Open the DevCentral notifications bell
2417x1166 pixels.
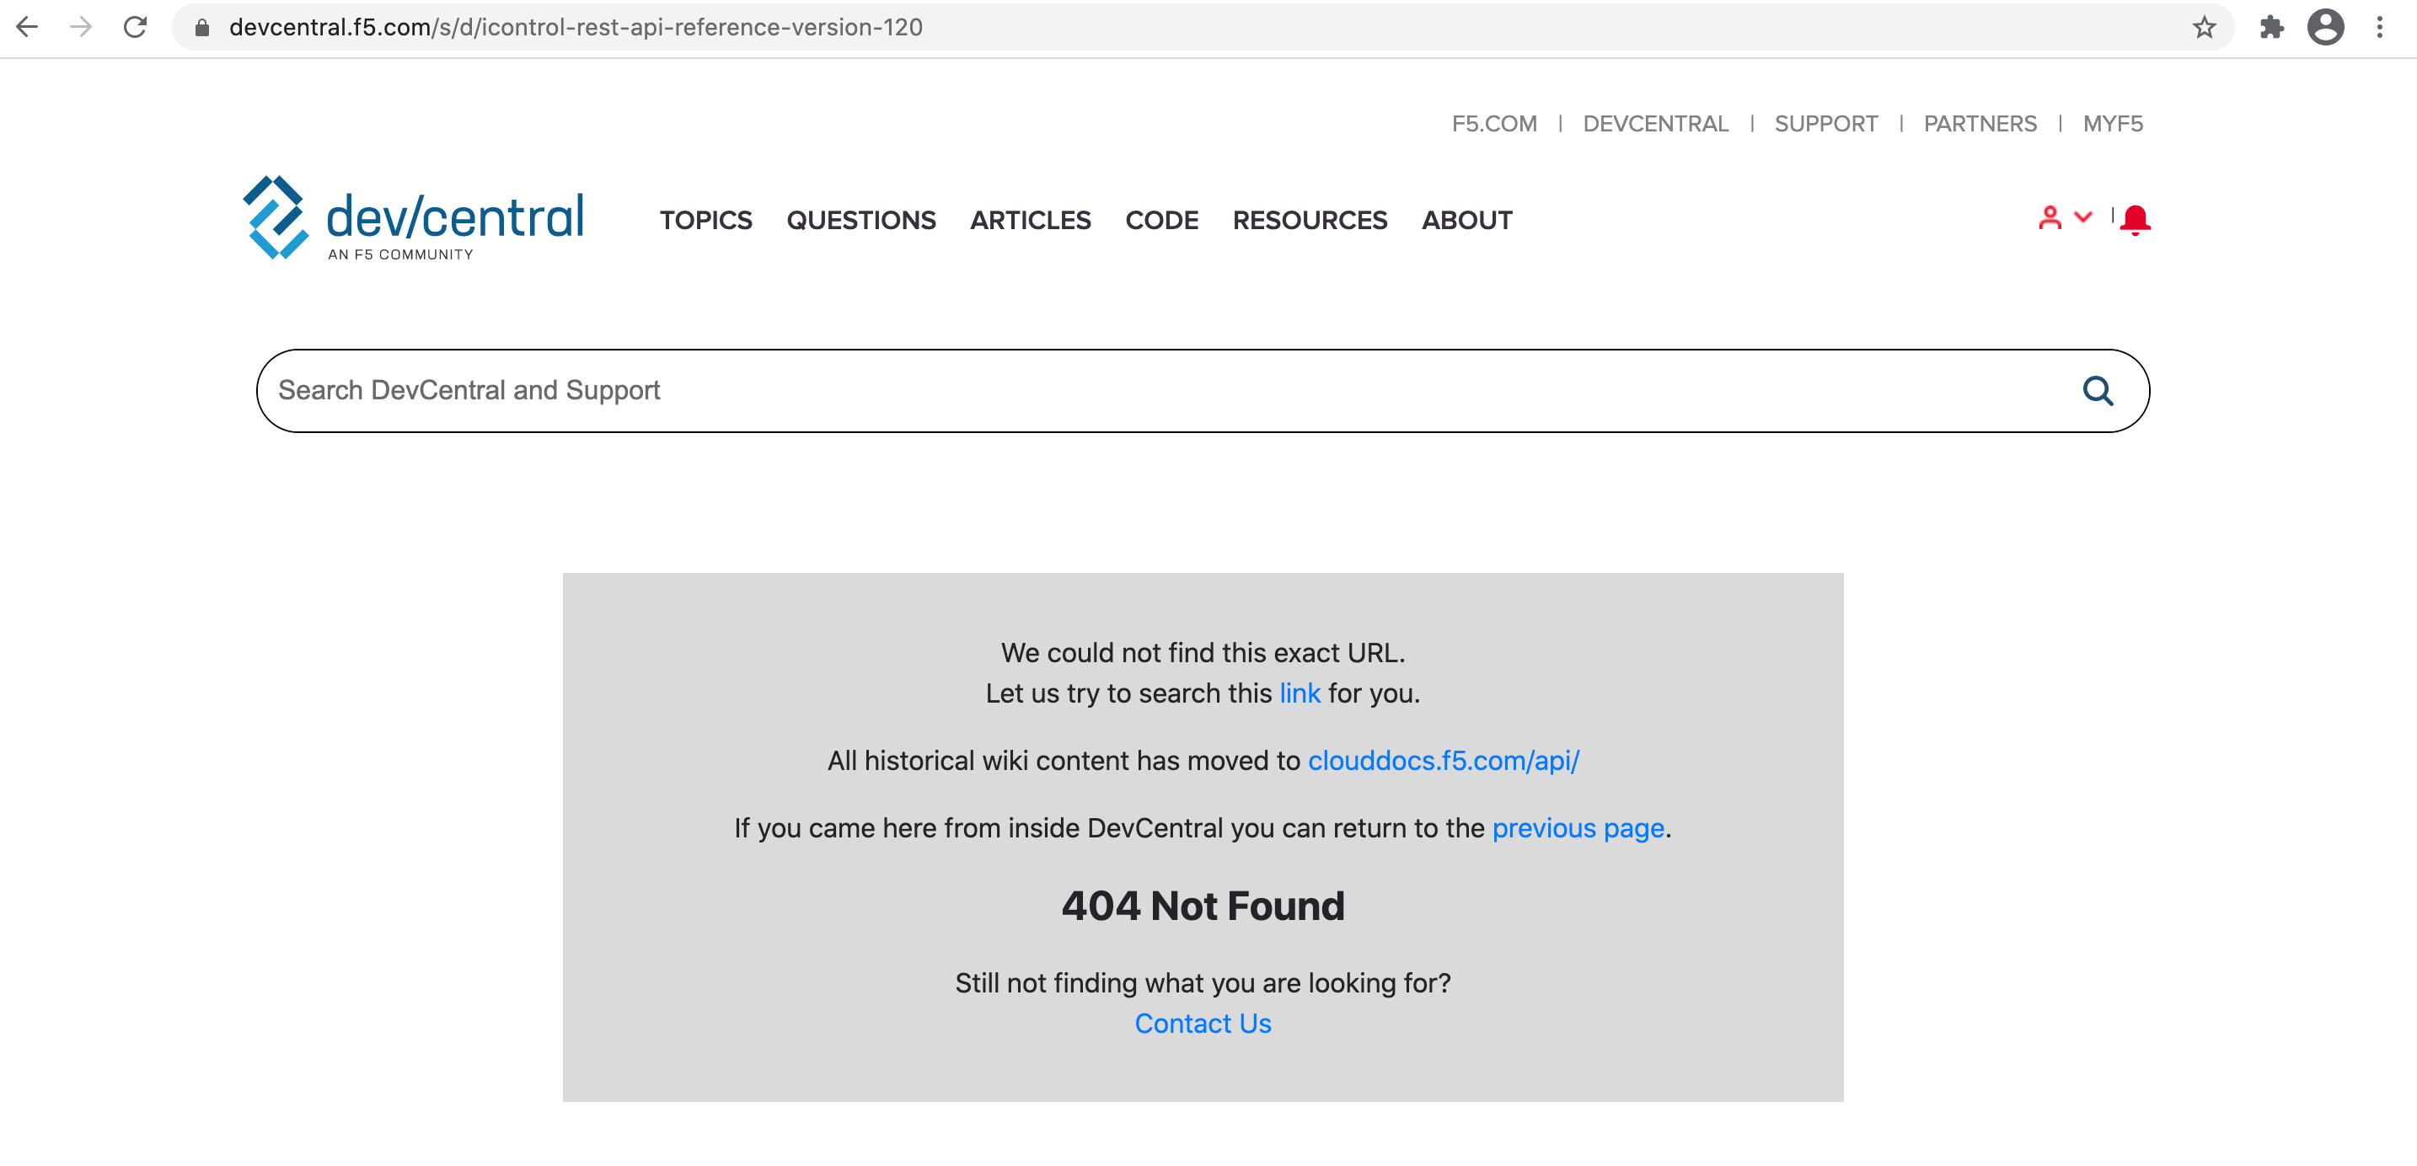[2135, 218]
